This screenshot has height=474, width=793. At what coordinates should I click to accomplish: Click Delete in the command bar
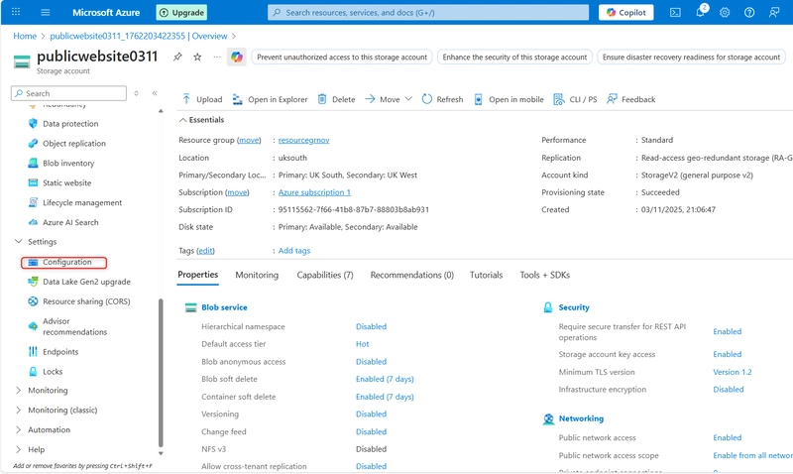pos(336,99)
